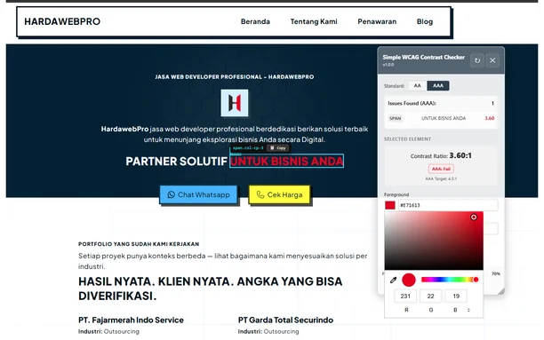Image resolution: width=544 pixels, height=340 pixels.
Task: Open the Penawaran navigation link
Action: click(x=377, y=21)
